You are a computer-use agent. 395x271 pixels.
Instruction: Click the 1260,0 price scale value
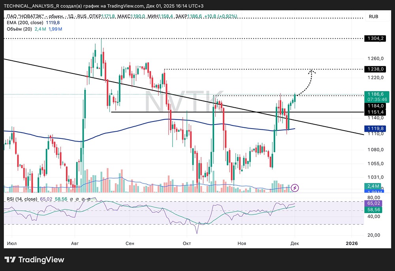[x=375, y=59]
